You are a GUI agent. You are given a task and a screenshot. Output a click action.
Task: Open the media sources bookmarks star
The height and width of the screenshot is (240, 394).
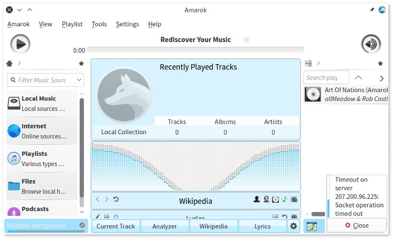coord(81,64)
